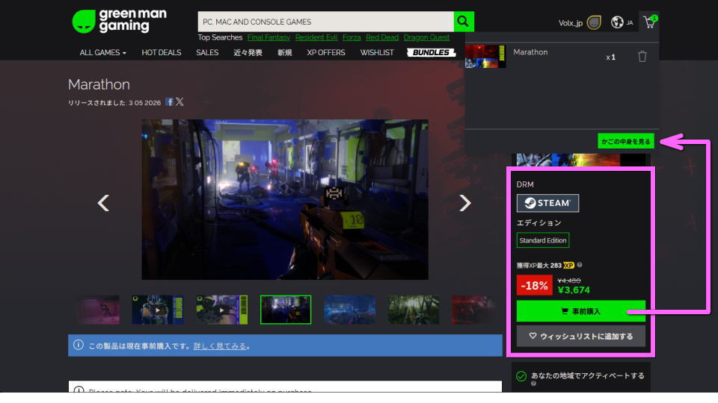Expand the ALL GAMES dropdown menu

[102, 52]
